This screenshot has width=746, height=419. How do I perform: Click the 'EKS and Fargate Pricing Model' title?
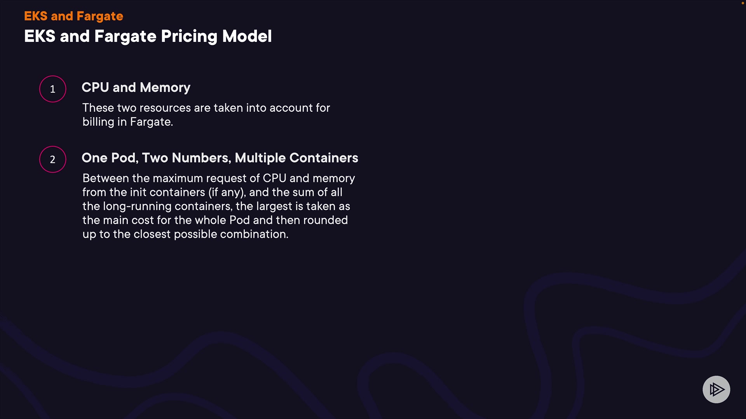coord(148,36)
